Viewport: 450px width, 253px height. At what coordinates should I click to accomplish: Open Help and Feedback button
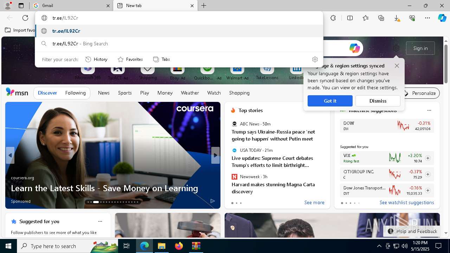pyautogui.click(x=412, y=231)
